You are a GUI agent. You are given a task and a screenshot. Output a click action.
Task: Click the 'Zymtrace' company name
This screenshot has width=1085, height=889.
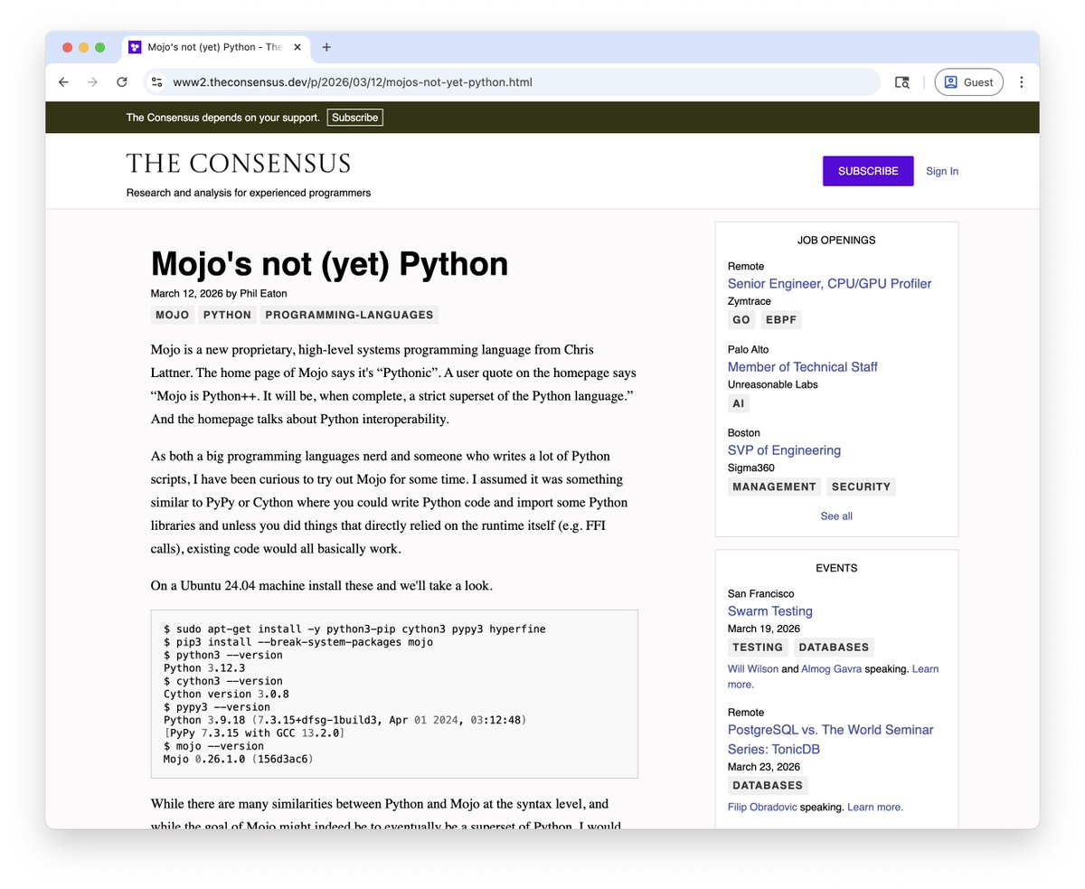(750, 301)
